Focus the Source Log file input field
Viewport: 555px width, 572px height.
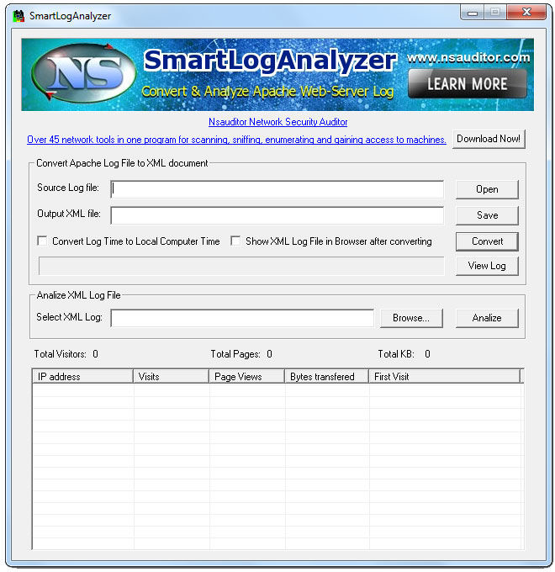(277, 189)
